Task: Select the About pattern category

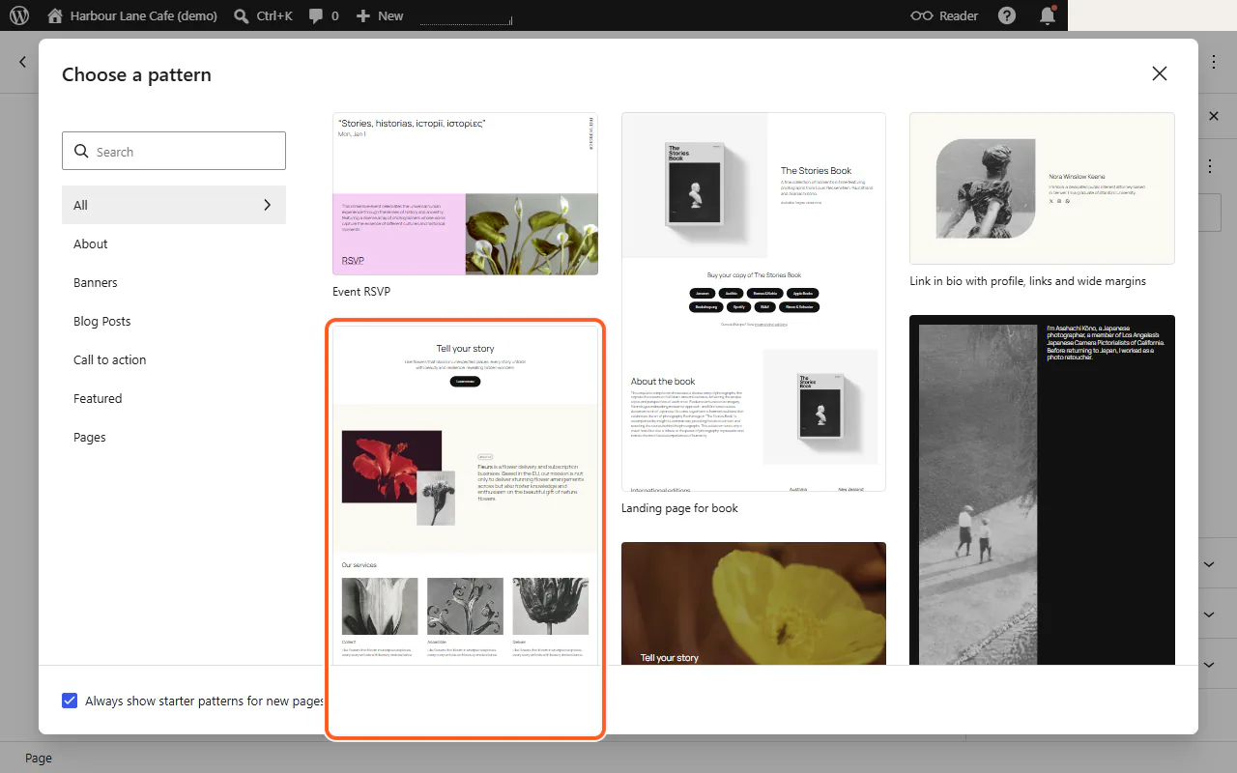Action: click(x=174, y=243)
